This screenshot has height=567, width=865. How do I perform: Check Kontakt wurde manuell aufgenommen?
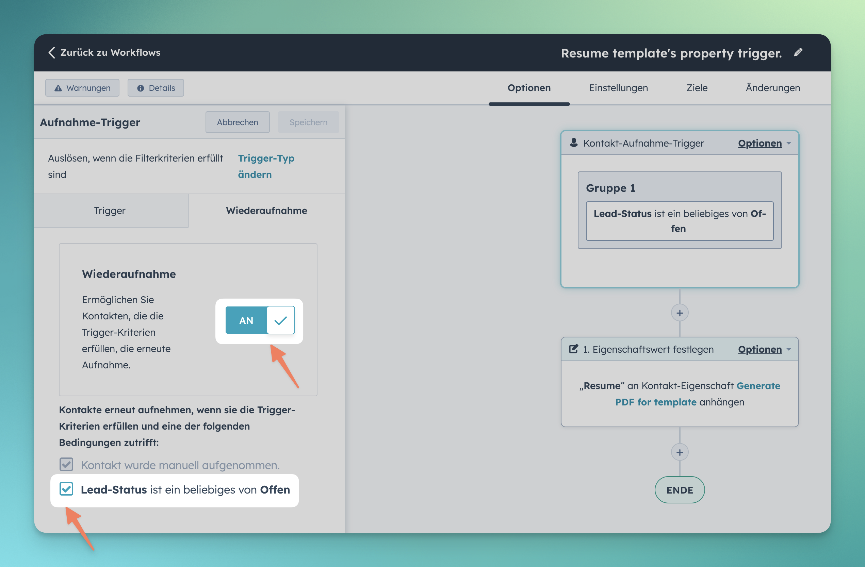tap(66, 464)
